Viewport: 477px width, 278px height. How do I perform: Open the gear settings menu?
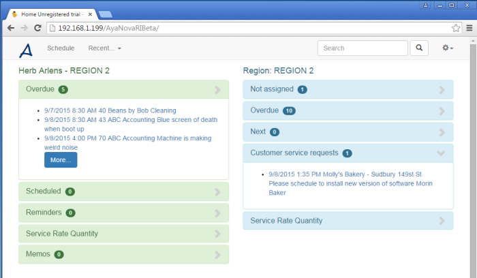(x=448, y=48)
